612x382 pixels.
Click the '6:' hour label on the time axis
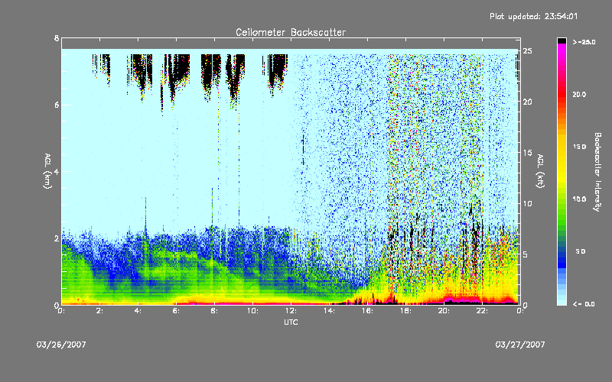(x=177, y=311)
